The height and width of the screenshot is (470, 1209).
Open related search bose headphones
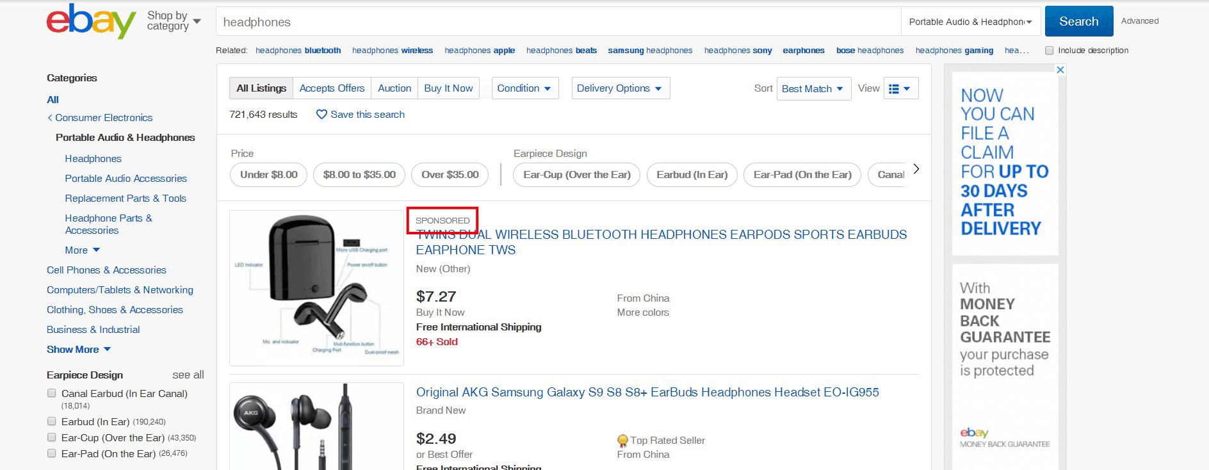pos(870,51)
